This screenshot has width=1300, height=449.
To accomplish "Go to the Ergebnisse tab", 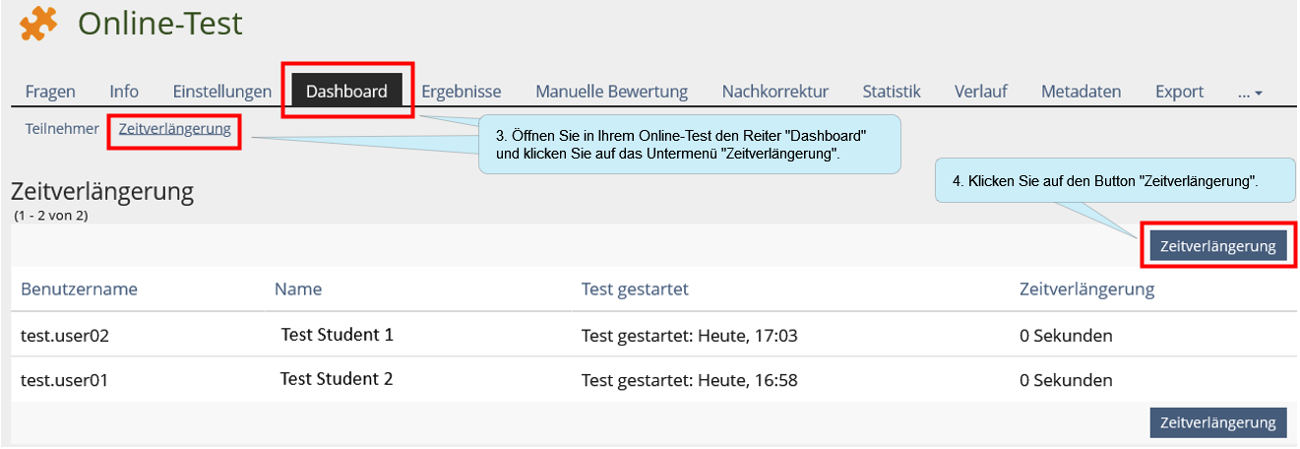I will click(x=462, y=92).
